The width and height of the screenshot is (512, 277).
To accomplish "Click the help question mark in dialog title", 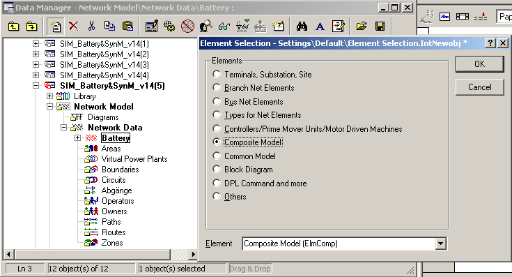I will pos(490,43).
